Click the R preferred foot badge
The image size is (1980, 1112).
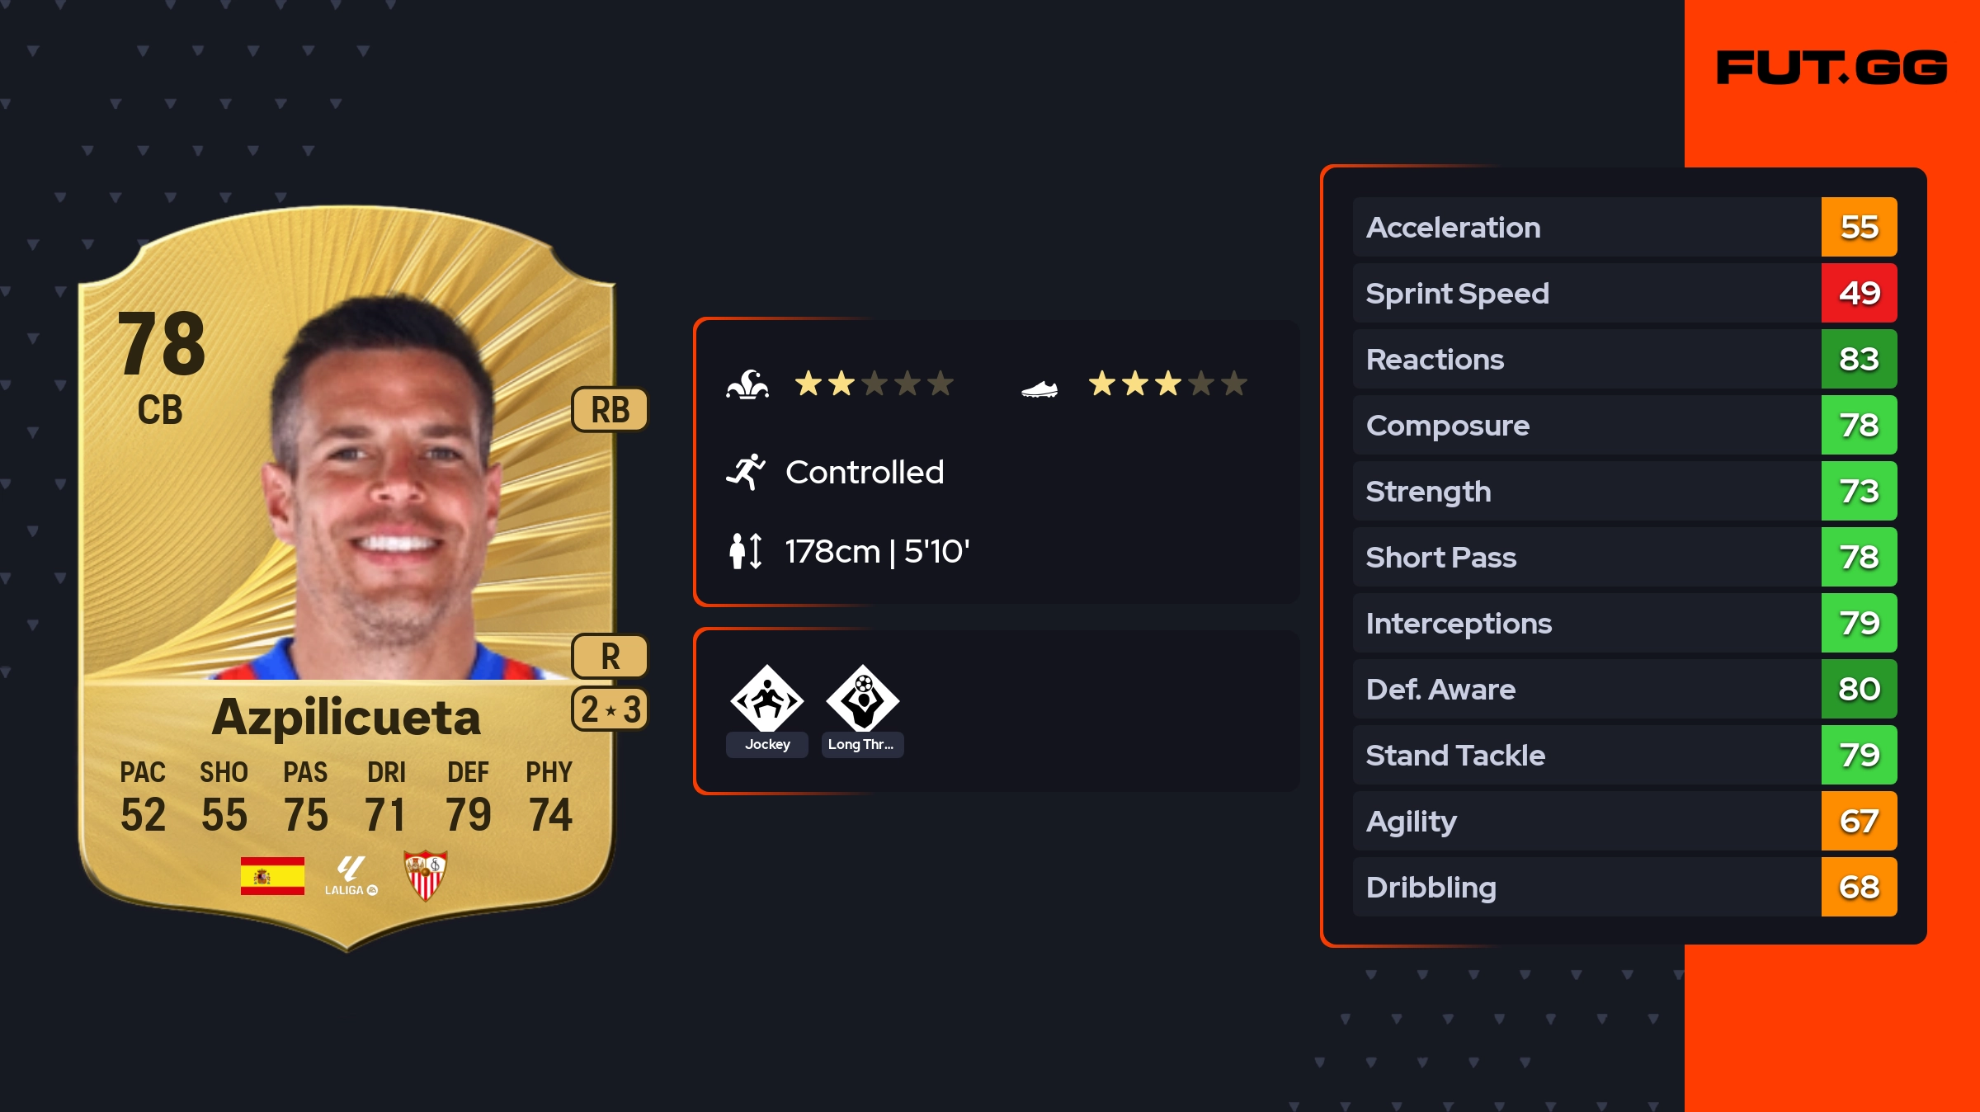click(x=610, y=657)
